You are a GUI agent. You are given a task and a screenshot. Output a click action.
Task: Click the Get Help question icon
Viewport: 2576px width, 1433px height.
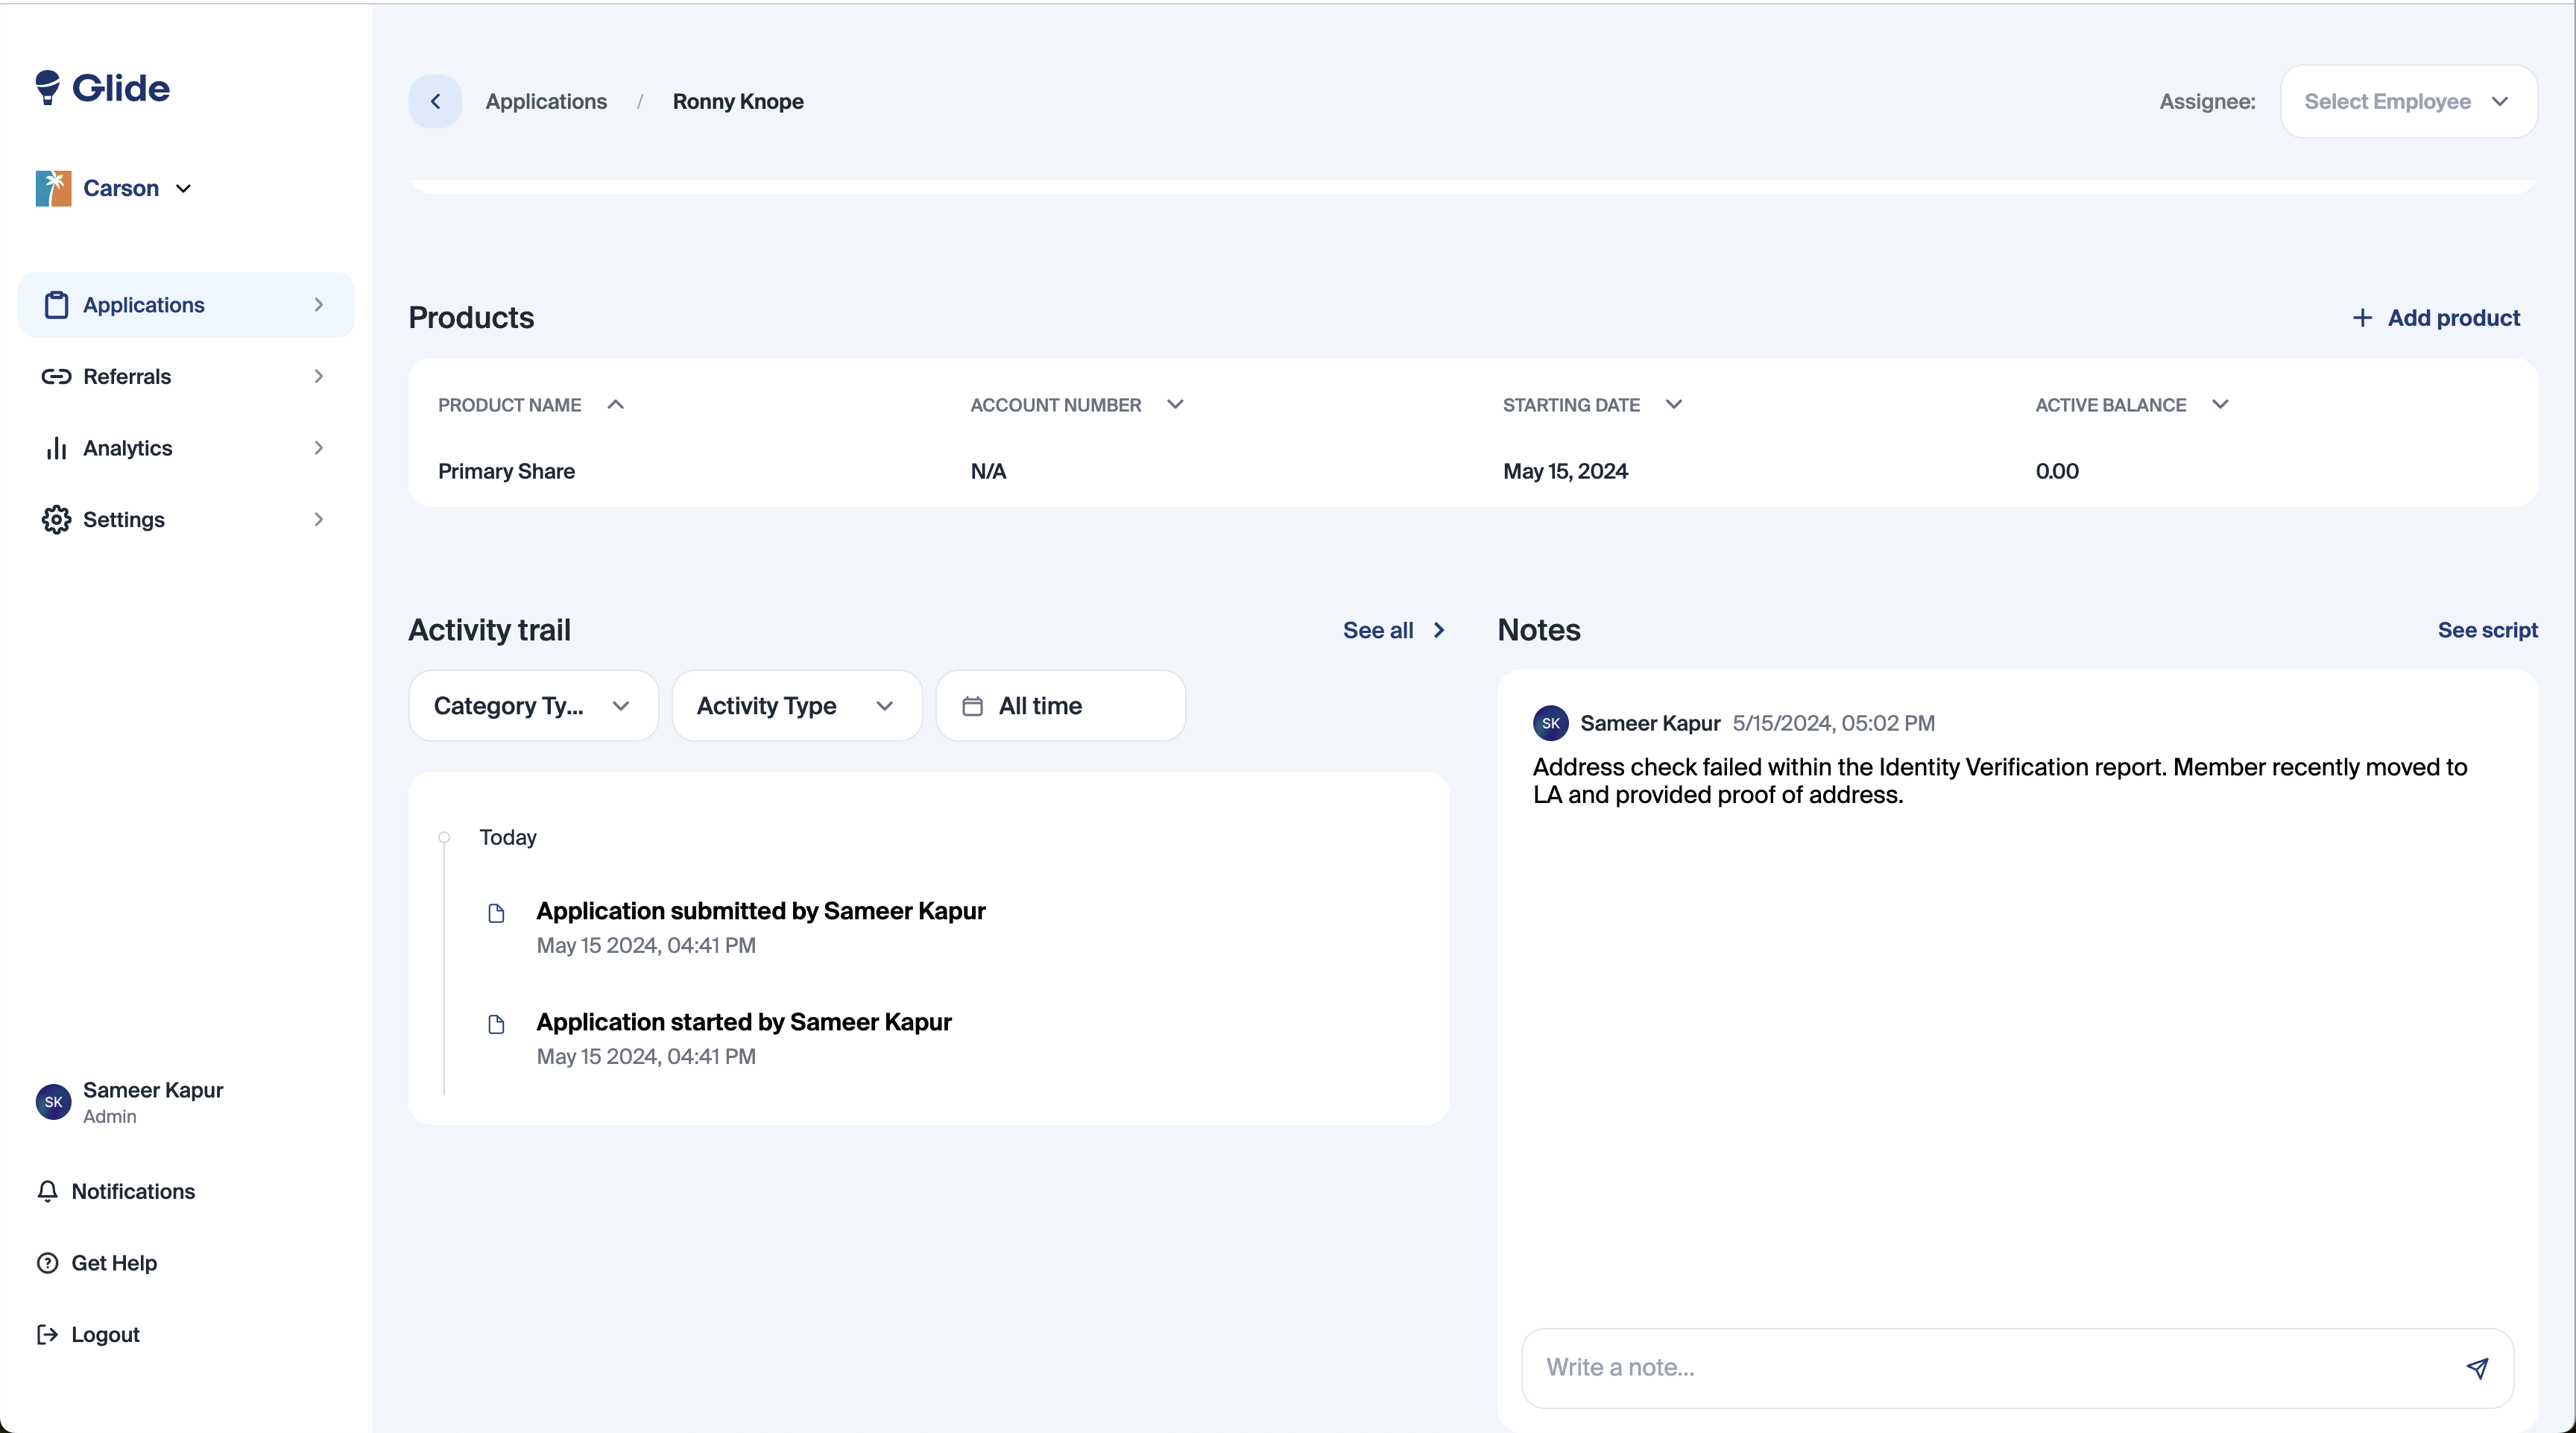47,1262
